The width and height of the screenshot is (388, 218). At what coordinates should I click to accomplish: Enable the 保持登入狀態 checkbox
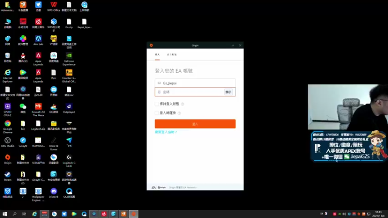click(x=157, y=104)
